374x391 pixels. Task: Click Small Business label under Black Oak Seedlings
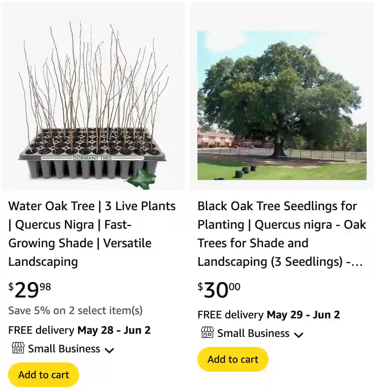pyautogui.click(x=253, y=333)
